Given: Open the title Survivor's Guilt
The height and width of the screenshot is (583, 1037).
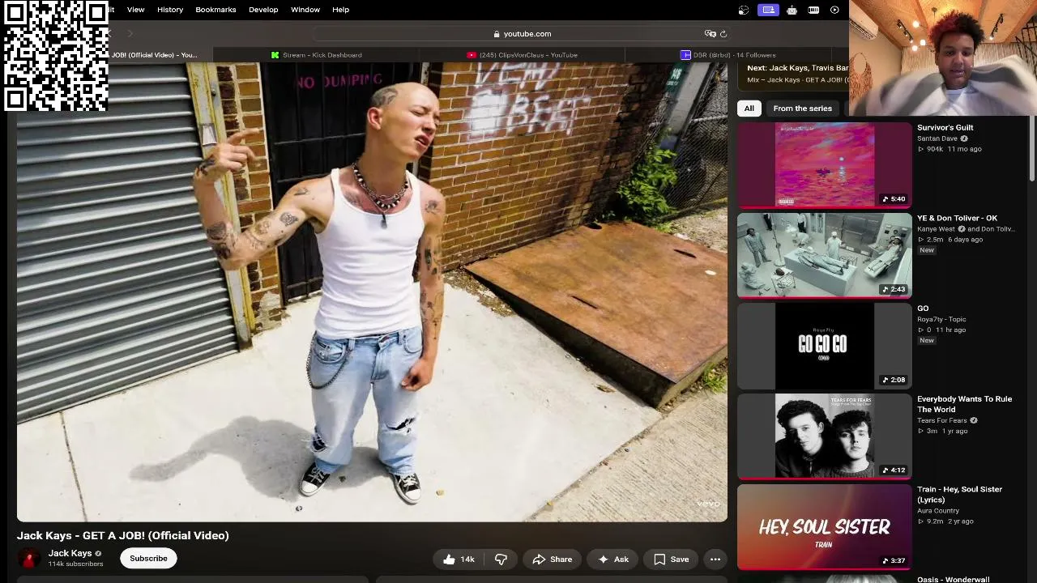Looking at the screenshot, I should point(945,127).
